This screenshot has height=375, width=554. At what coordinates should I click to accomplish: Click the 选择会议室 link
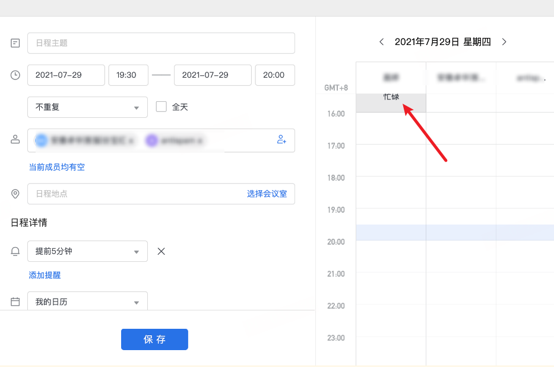pos(267,194)
